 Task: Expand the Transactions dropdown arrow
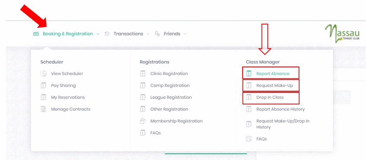[148, 34]
